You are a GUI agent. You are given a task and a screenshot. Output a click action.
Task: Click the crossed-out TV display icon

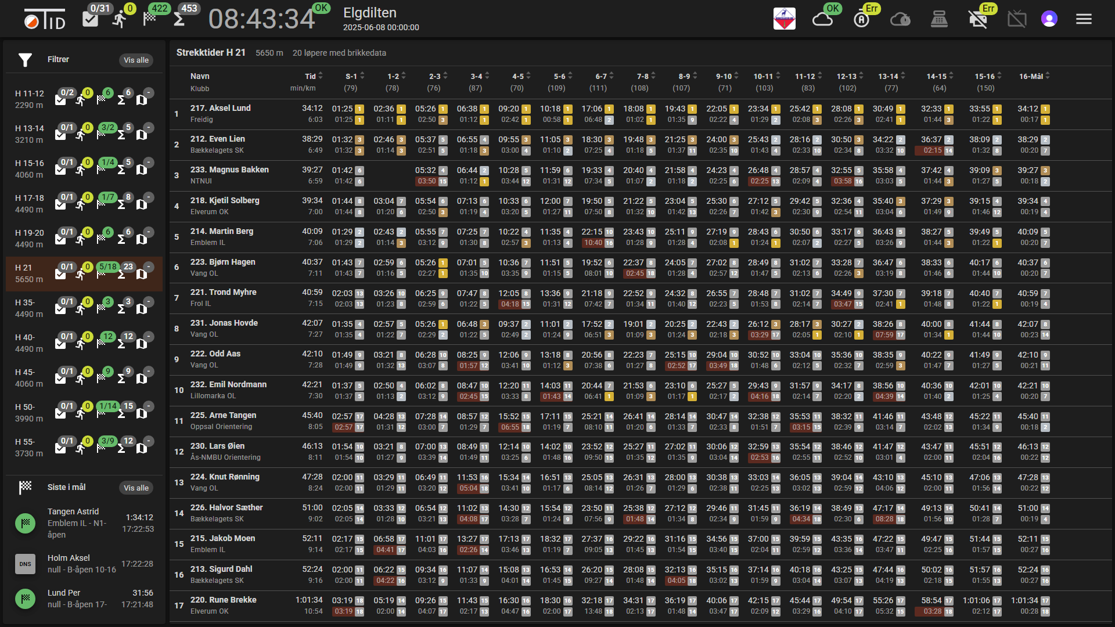(x=1017, y=19)
